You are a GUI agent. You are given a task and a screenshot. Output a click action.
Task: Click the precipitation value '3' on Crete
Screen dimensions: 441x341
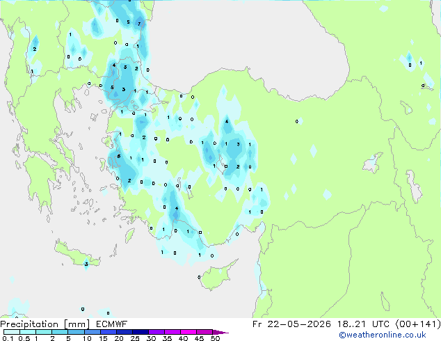[86, 264]
